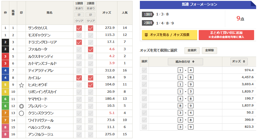
Task: Select checkbox for combination 3 - 9
Action: [x=144, y=127]
